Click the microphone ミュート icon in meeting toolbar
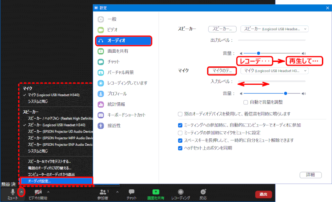 (13, 191)
